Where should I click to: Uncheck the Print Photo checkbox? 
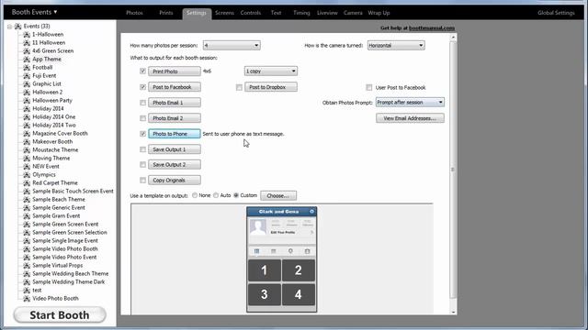point(143,71)
